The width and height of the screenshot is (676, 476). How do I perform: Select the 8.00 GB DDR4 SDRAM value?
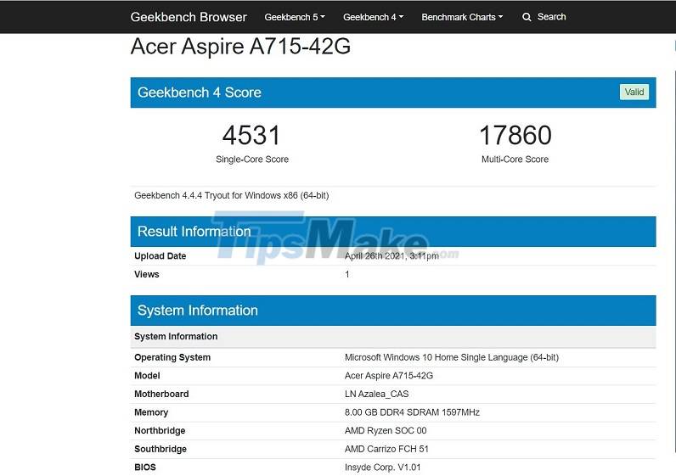pyautogui.click(x=412, y=412)
